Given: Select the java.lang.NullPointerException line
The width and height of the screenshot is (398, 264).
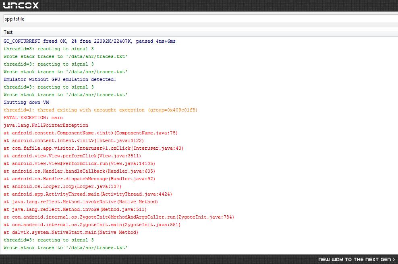Looking at the screenshot, I should click(x=46, y=125).
